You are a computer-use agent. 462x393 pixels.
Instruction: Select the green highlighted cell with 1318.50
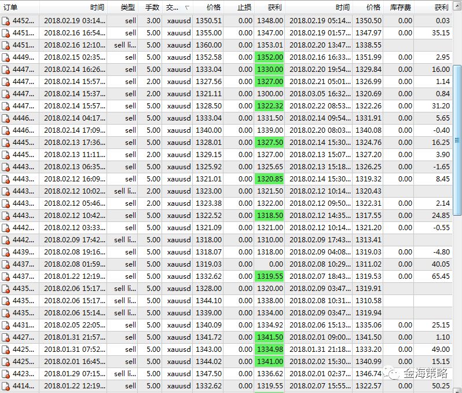coord(269,216)
